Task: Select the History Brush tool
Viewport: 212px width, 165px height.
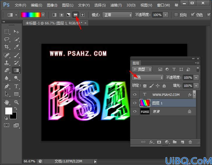Action: click(x=16, y=63)
